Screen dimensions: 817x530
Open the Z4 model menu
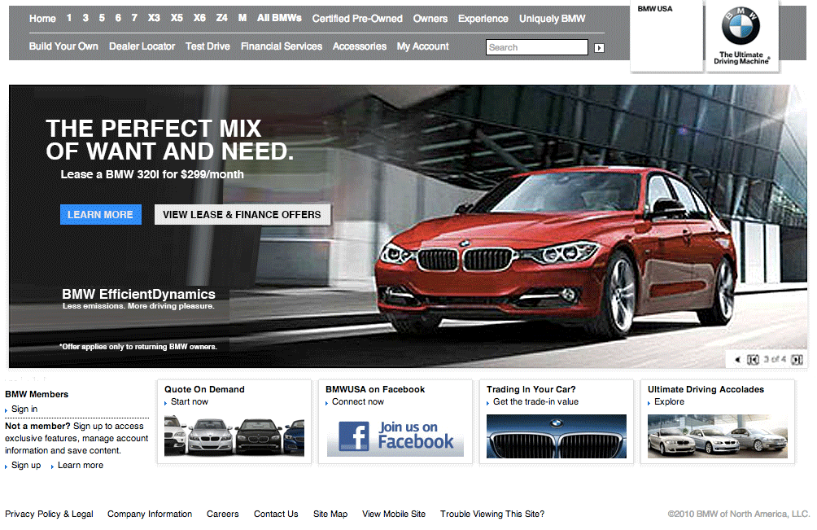click(x=222, y=18)
